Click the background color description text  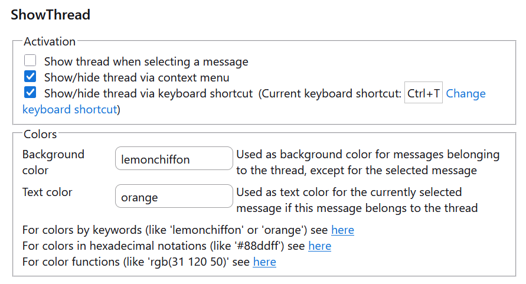[x=367, y=162]
